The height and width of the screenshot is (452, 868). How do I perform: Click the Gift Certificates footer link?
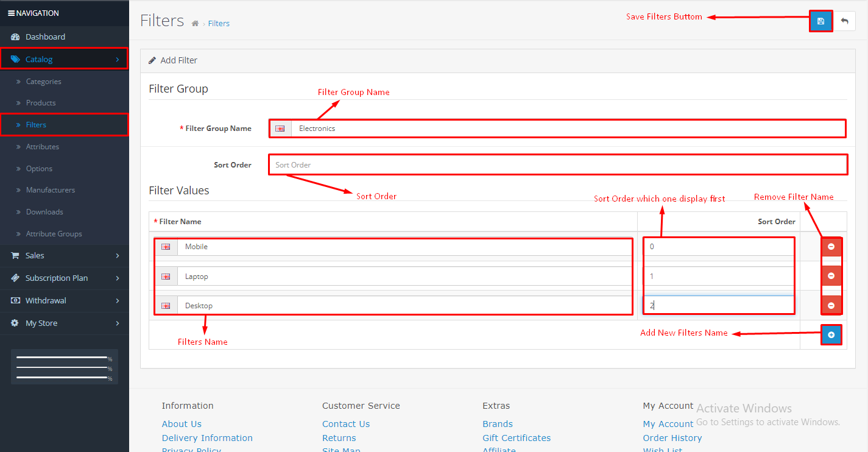(x=517, y=437)
